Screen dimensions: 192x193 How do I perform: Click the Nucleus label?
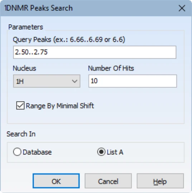pos(24,68)
